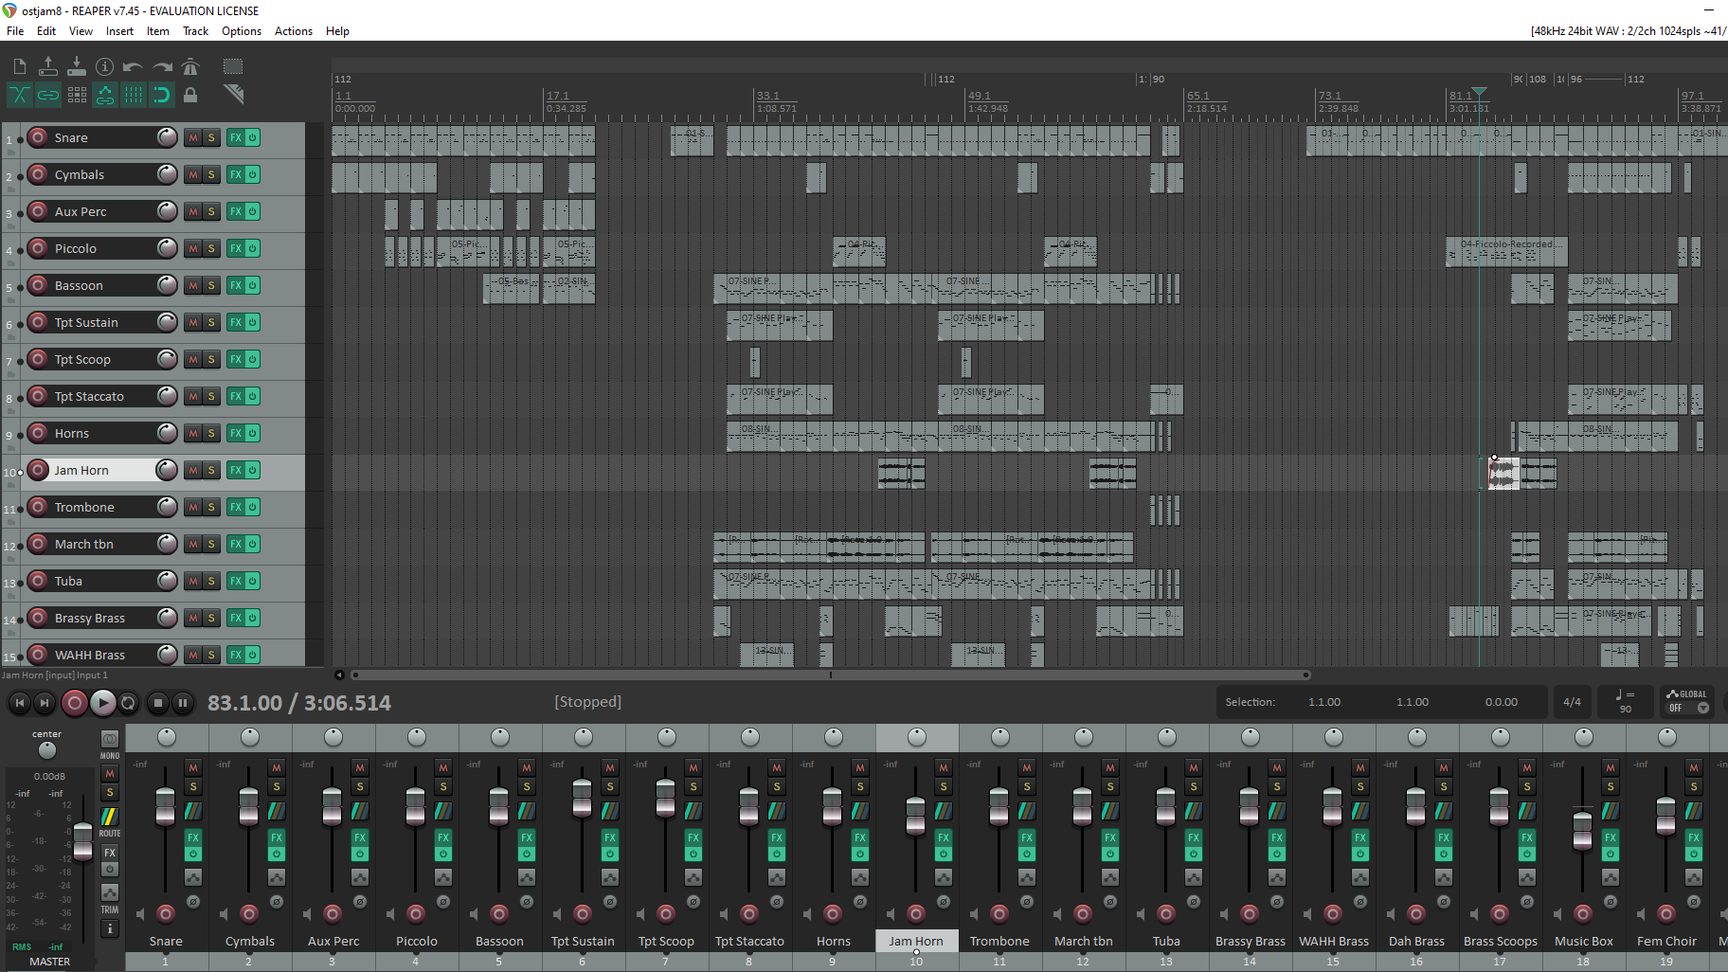Open the Insert menu
Image resolution: width=1728 pixels, height=972 pixels.
pos(119,31)
